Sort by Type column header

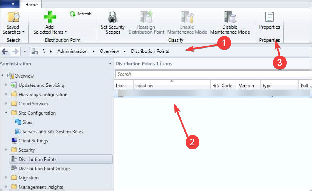(280, 86)
